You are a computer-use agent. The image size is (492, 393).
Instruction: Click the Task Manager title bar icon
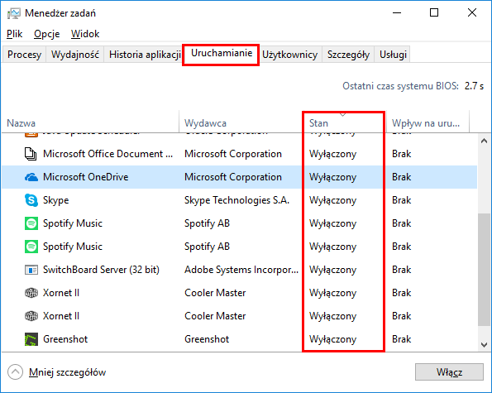click(x=13, y=13)
